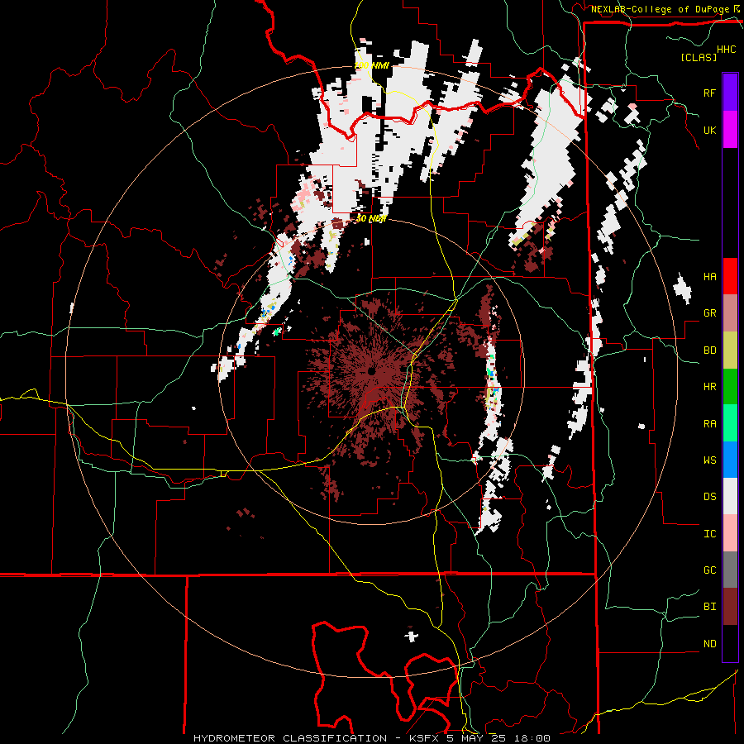744x744 pixels.
Task: Click the WS blue legend swatch
Action: coord(730,460)
